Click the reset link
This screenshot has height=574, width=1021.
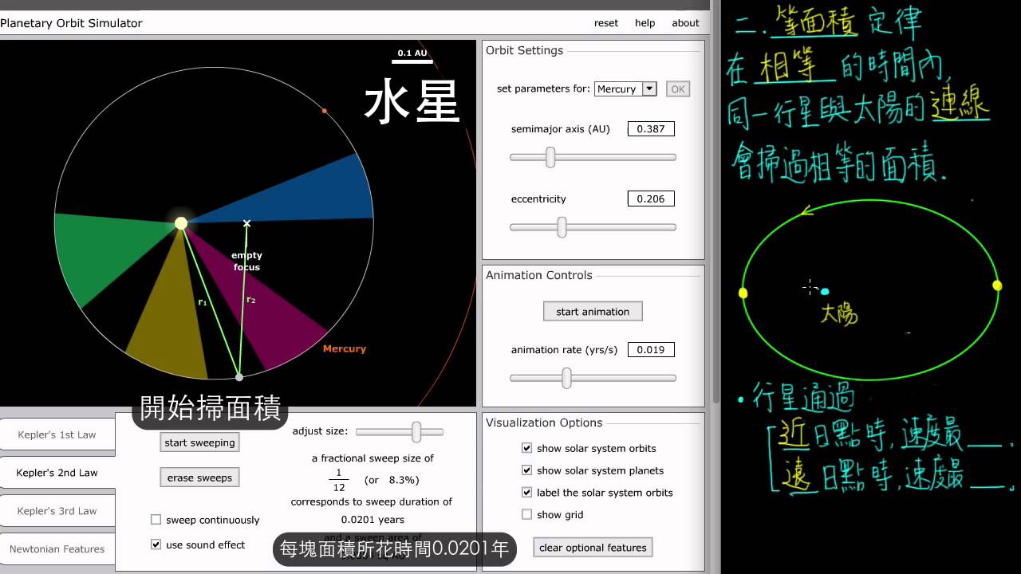pyautogui.click(x=606, y=23)
